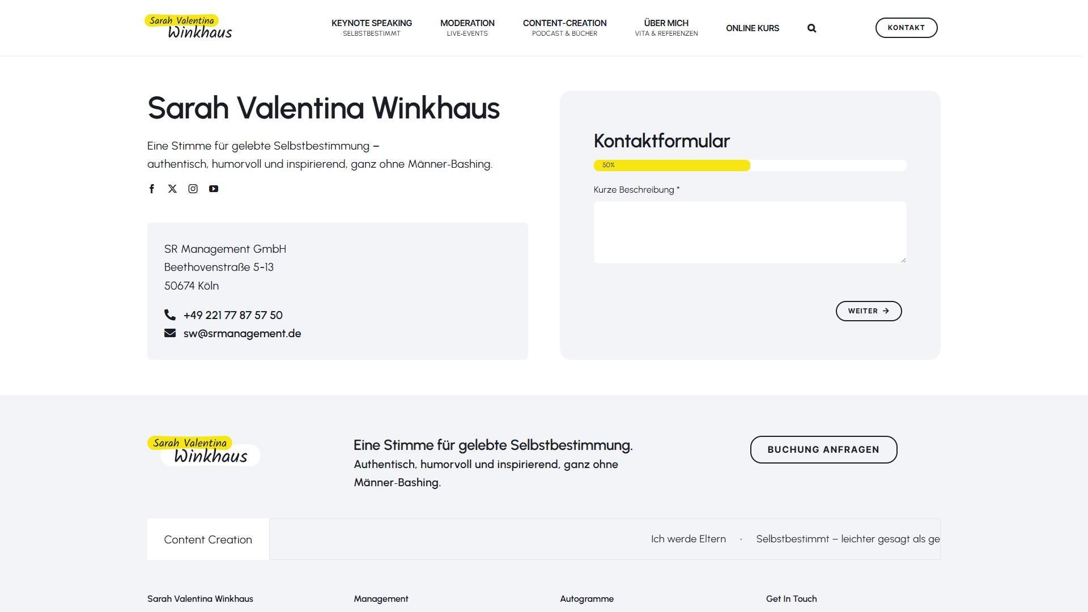This screenshot has width=1088, height=612.
Task: Go to Online Kurs page
Action: point(752,28)
